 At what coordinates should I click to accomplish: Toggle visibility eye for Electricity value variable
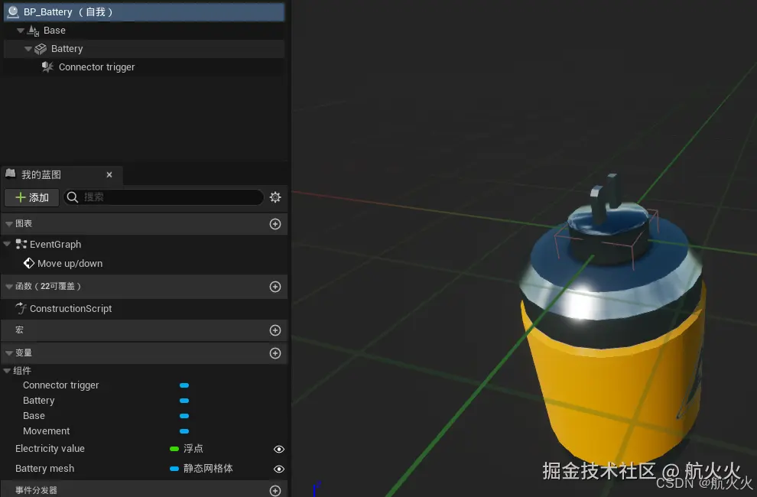(x=278, y=449)
